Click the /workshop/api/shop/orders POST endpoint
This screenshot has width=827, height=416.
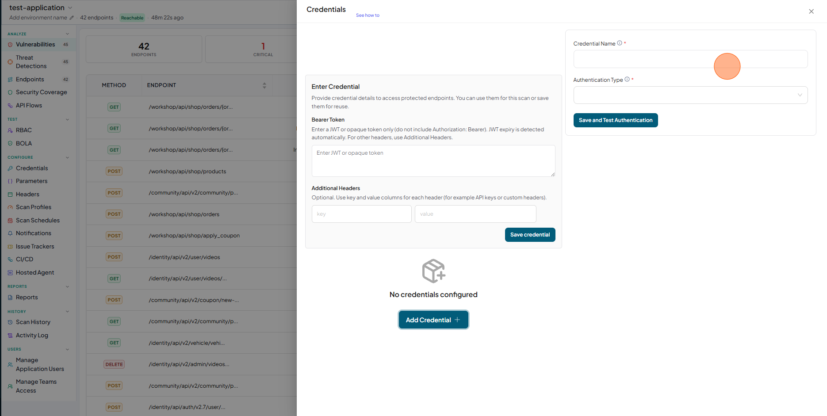tap(184, 214)
